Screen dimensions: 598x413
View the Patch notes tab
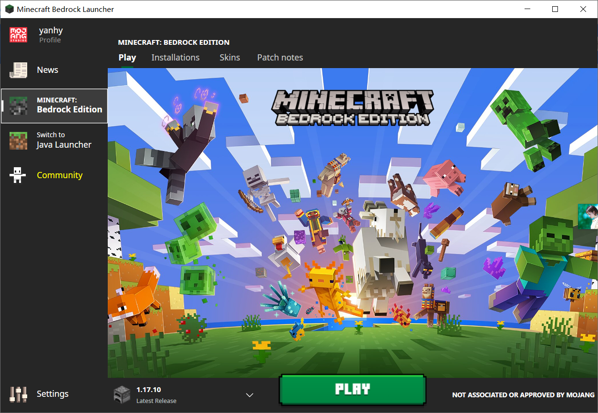tap(280, 58)
